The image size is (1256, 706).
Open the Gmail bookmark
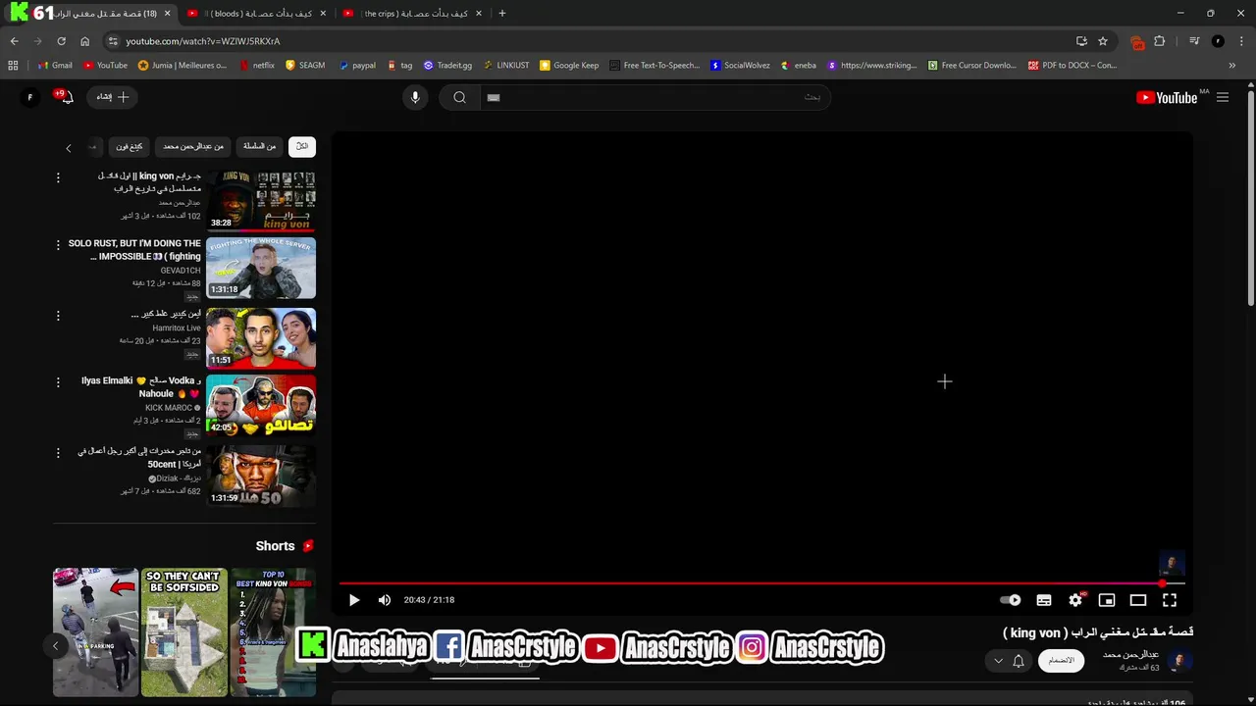click(x=55, y=66)
